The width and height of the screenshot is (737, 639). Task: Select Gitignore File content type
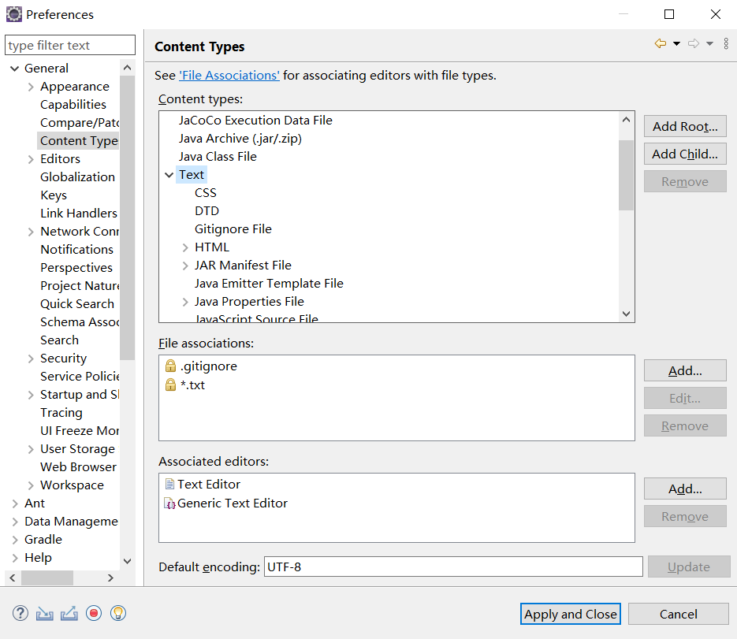[233, 229]
